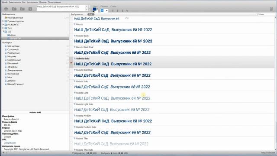Click the Все filter pill
277x156 pixels.
[91, 14]
